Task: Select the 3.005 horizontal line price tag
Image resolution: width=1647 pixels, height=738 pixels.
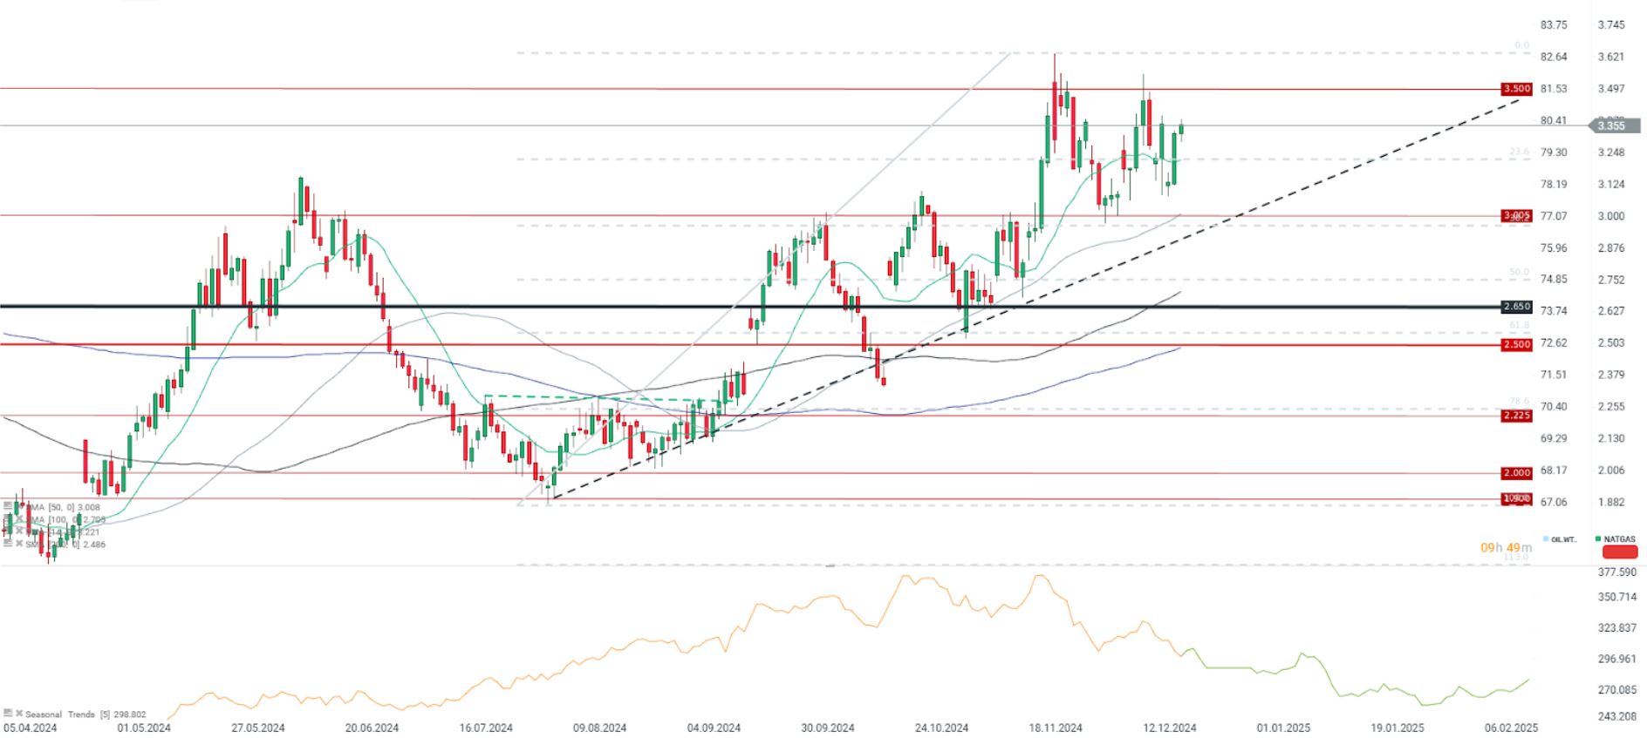Action: click(x=1516, y=215)
